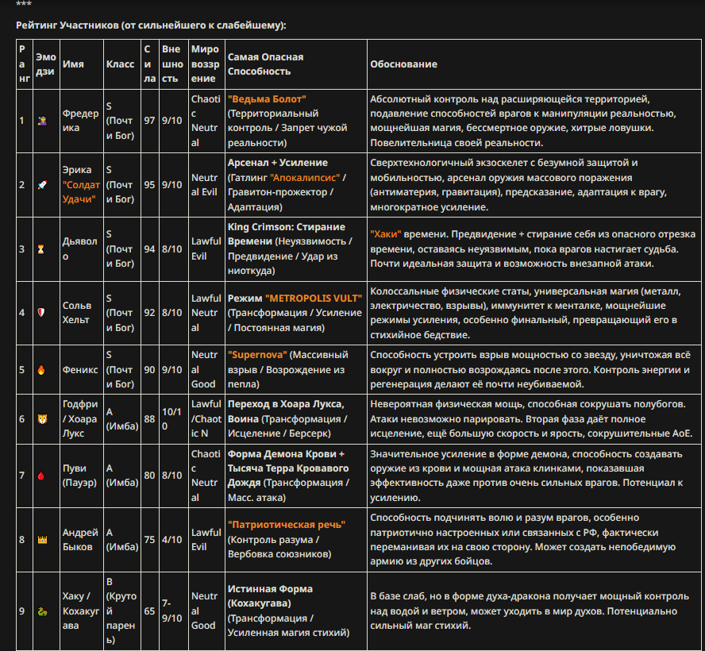This screenshot has width=705, height=651.
Task: Click the orange text 'Солдат Удачи'
Action: pyautogui.click(x=81, y=192)
